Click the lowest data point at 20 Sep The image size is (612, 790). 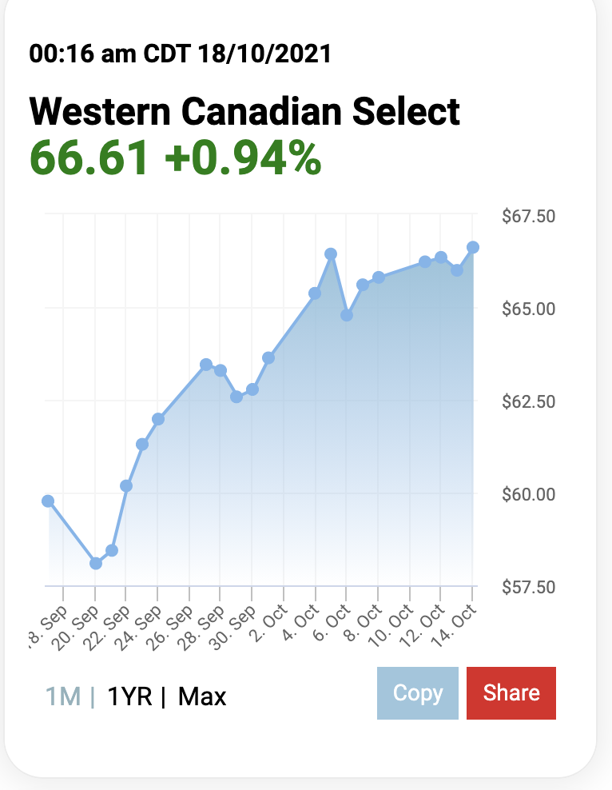pyautogui.click(x=96, y=563)
